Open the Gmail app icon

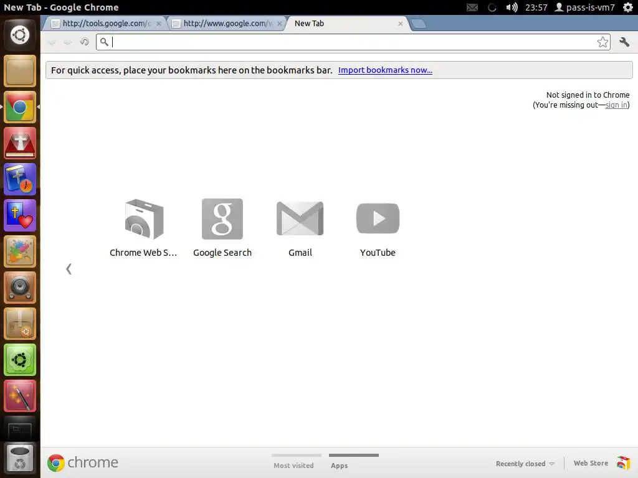300,218
